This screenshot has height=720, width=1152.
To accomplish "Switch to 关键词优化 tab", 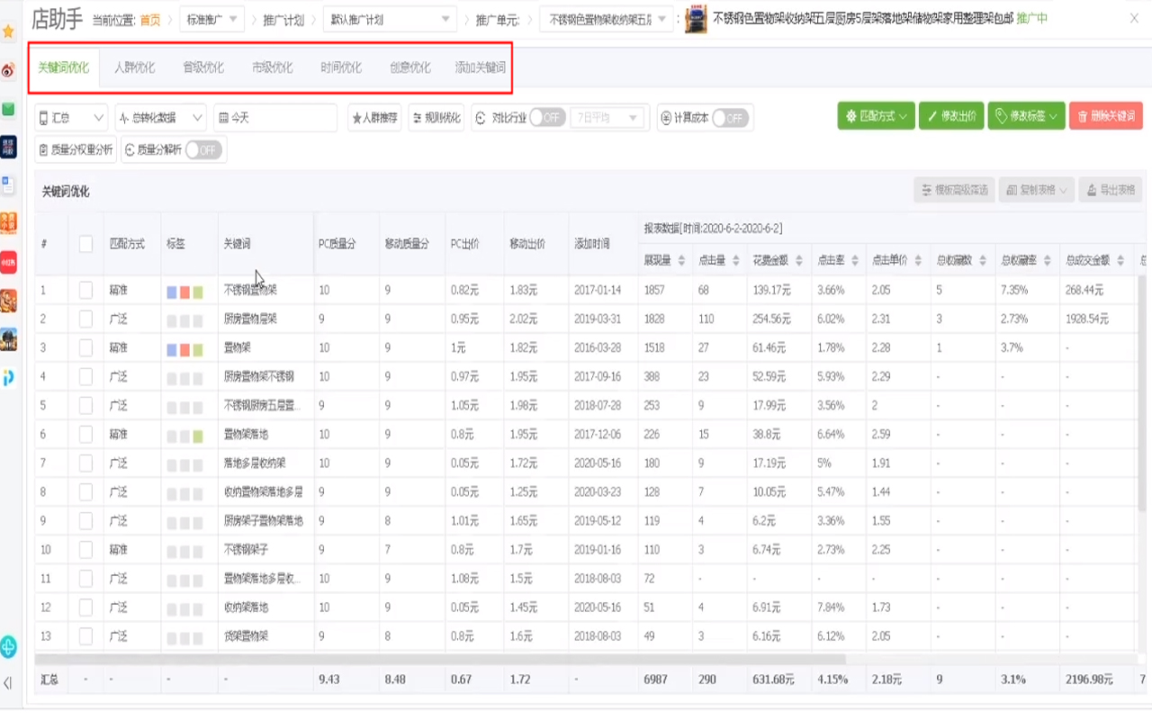I will (64, 68).
